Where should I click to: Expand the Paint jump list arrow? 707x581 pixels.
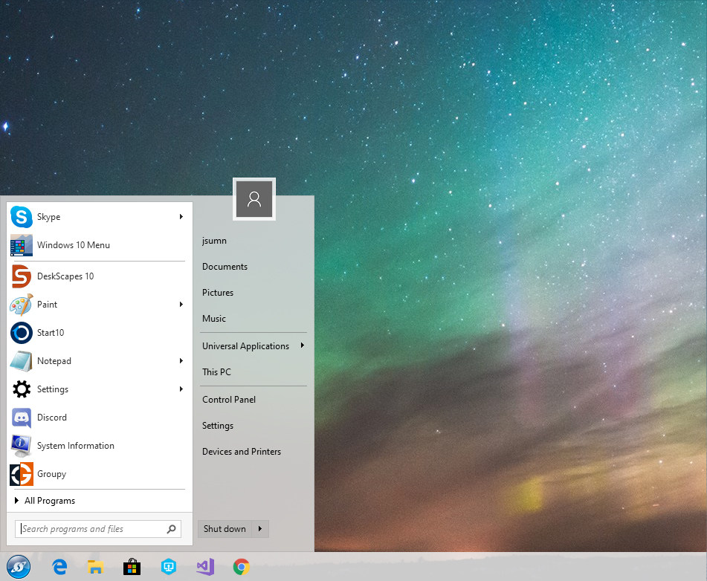(181, 305)
